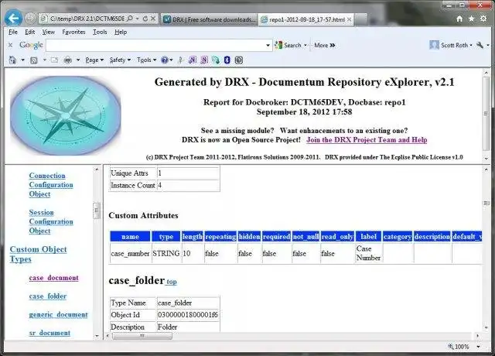Go to sr_document type link

tap(49, 333)
